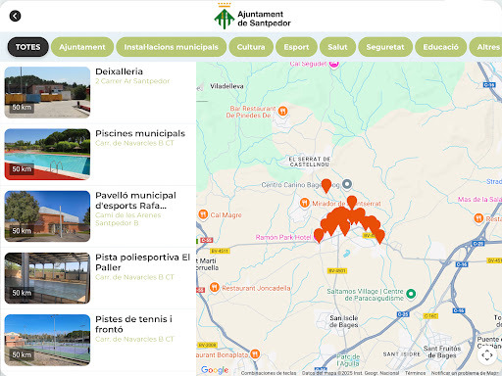Filter by Seguretat category

click(x=385, y=47)
